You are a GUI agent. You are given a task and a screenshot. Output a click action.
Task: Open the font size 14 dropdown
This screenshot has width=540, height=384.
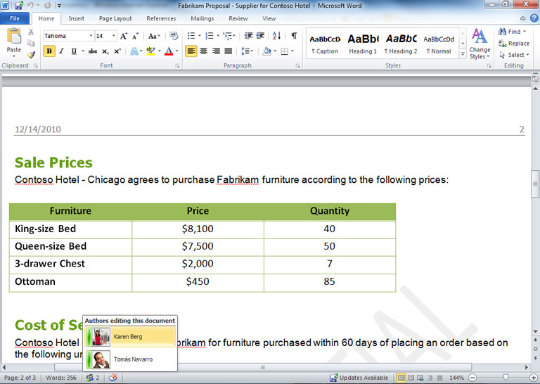click(x=113, y=36)
